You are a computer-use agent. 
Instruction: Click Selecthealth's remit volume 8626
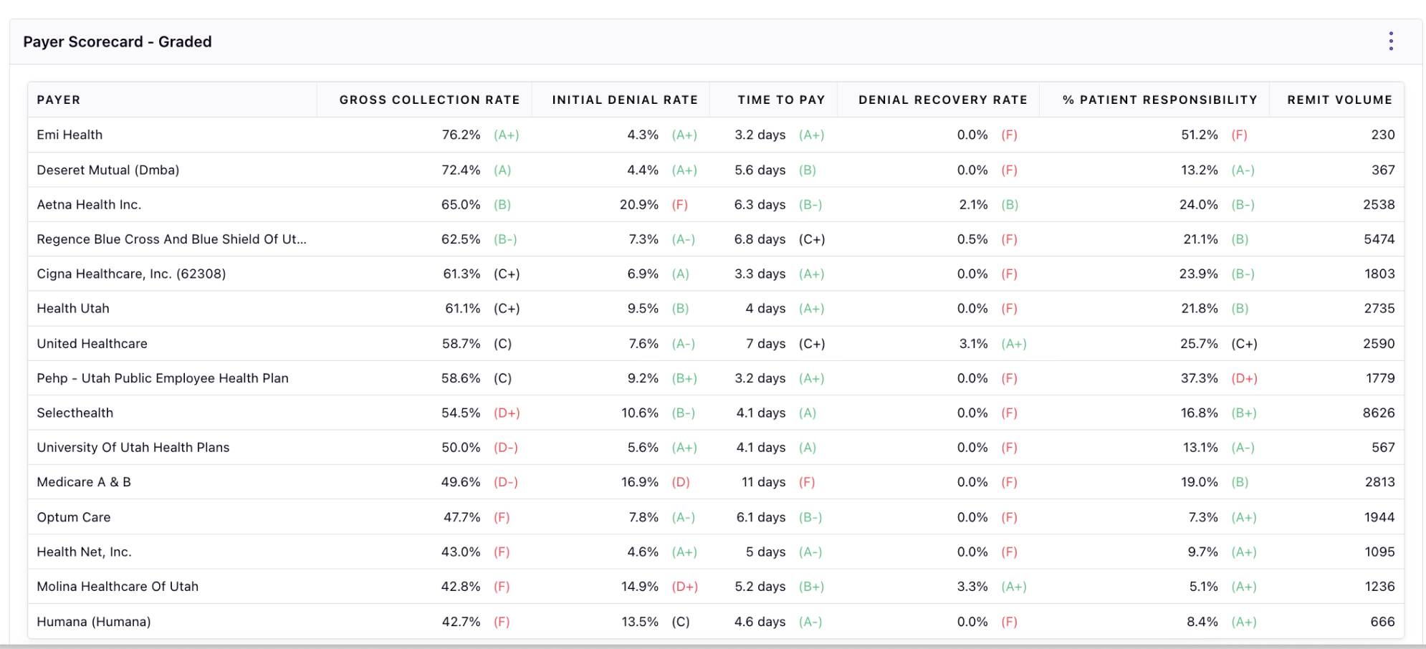tap(1378, 413)
